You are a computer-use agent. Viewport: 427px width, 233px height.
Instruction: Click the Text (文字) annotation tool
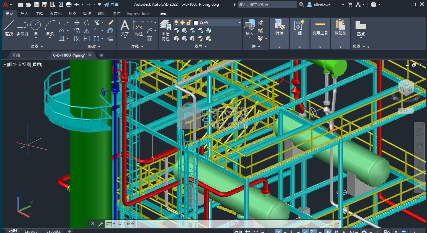pyautogui.click(x=125, y=28)
